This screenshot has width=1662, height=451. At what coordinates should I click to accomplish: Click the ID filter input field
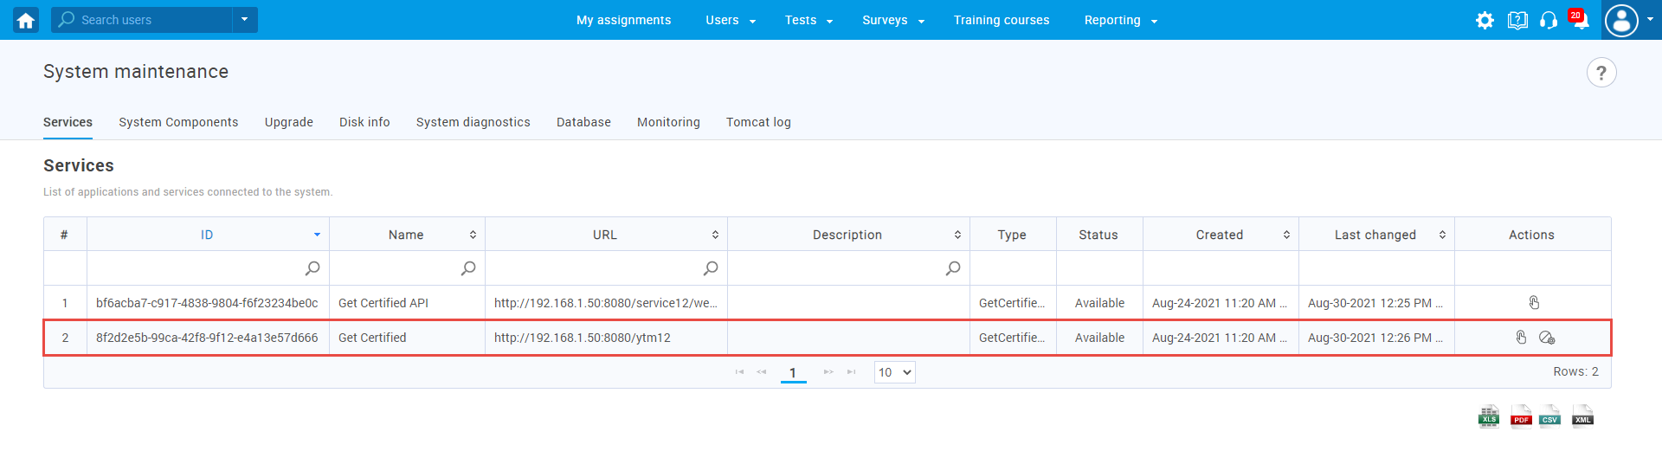point(208,268)
